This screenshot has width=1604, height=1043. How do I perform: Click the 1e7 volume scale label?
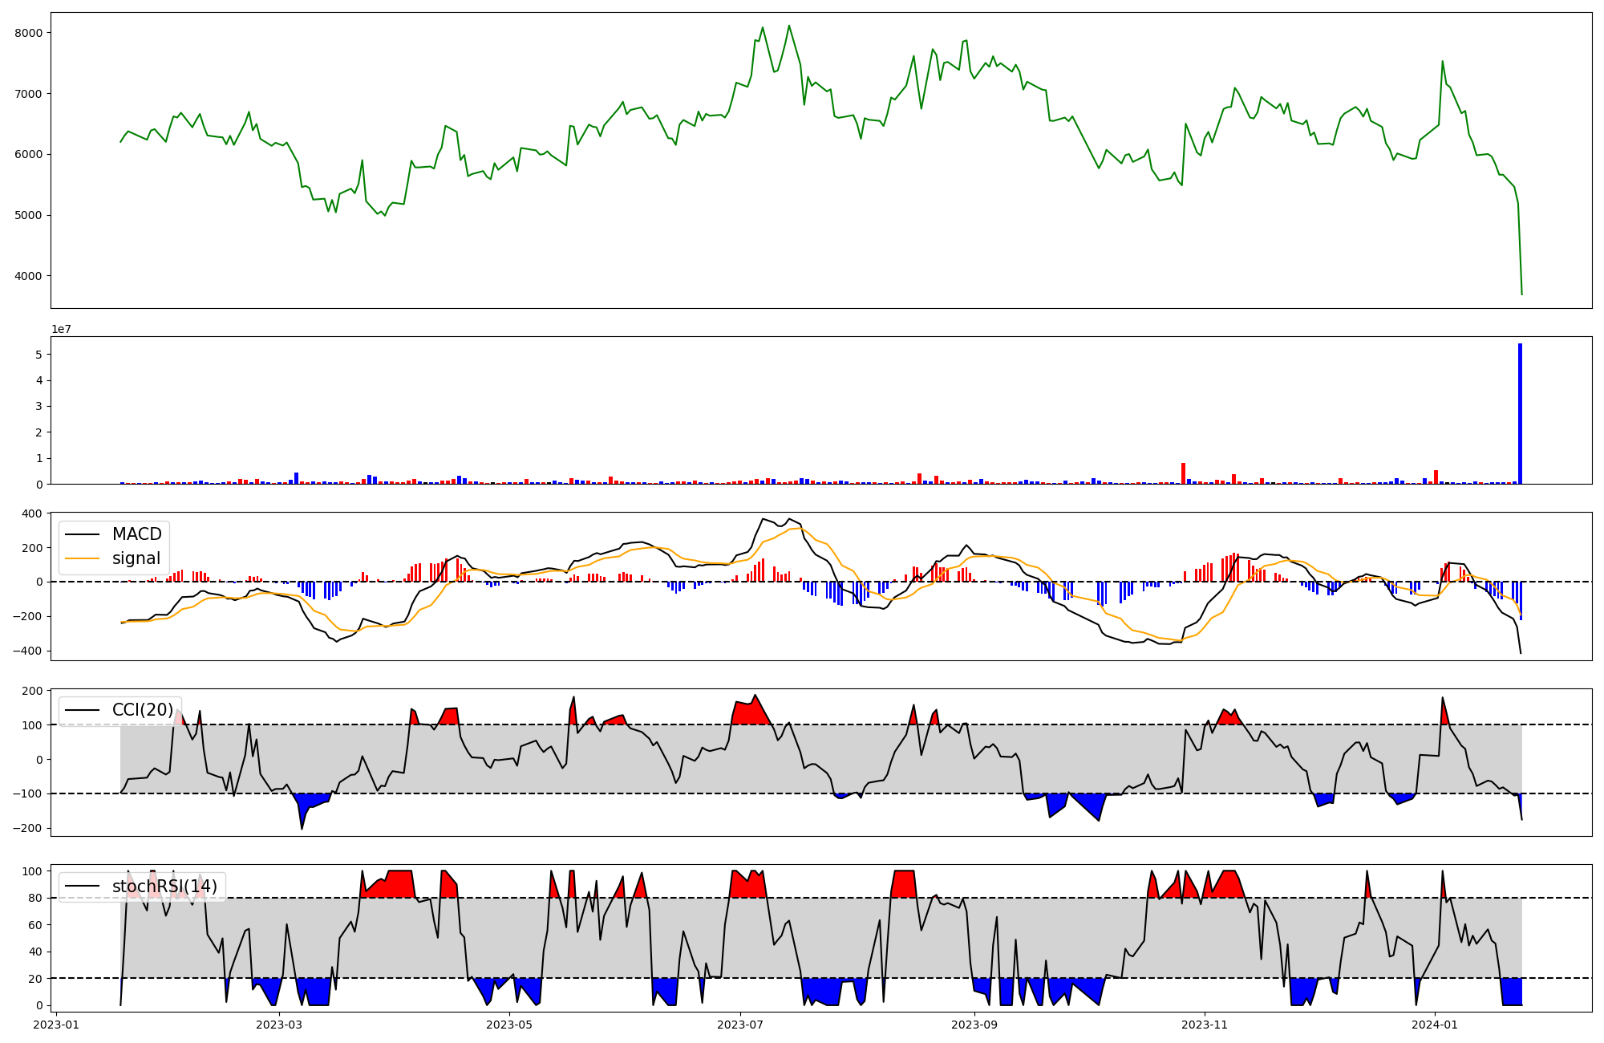(x=62, y=329)
